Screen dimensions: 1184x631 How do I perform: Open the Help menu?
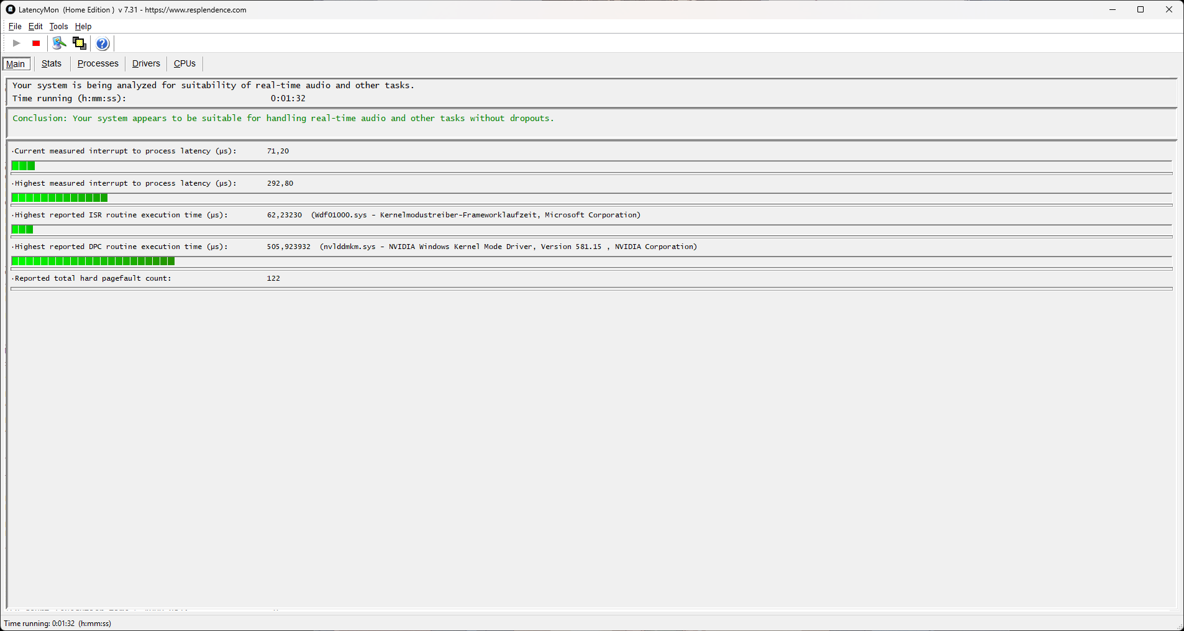coord(83,26)
